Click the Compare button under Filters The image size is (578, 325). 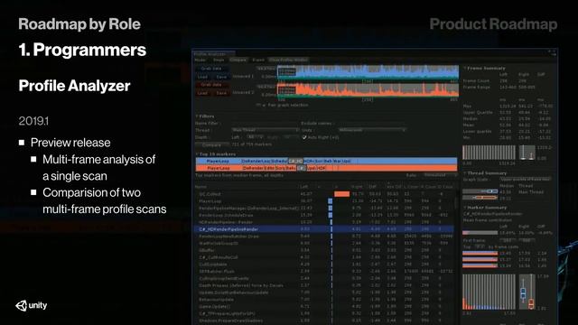[211, 144]
